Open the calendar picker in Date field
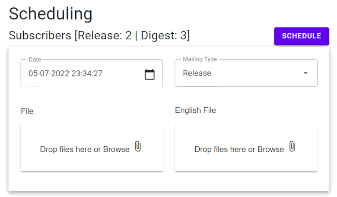 coord(149,74)
